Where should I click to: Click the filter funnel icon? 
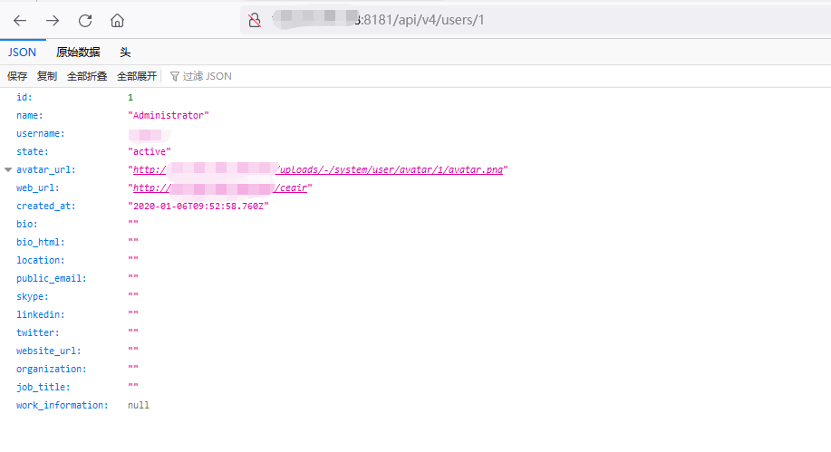pyautogui.click(x=175, y=76)
